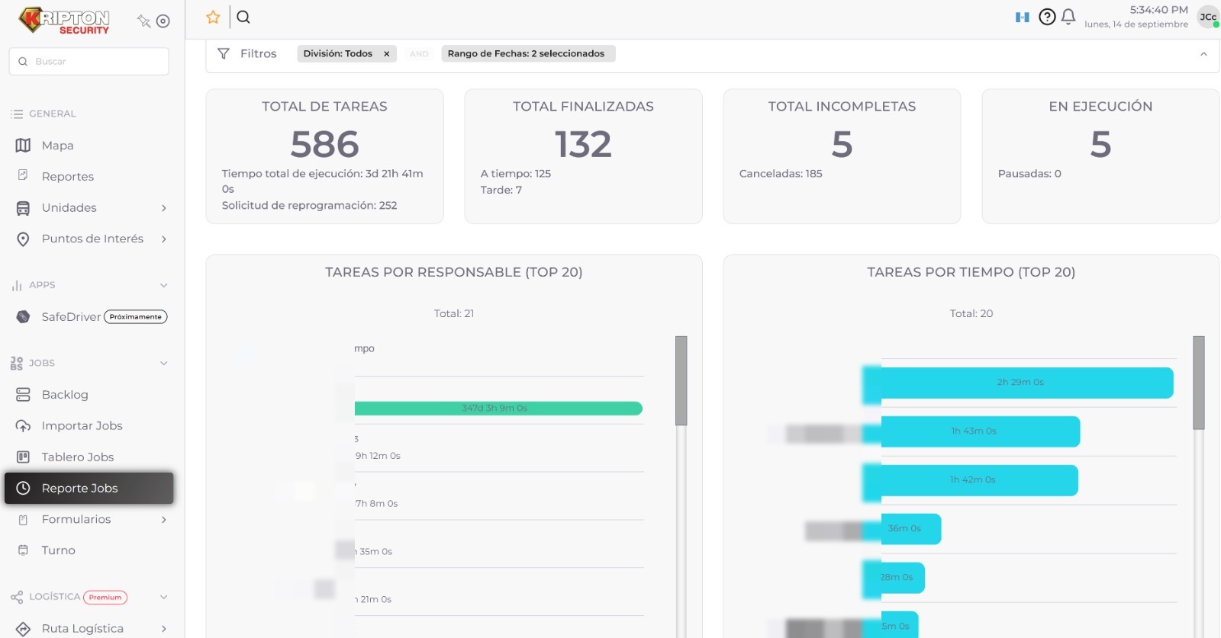Click the pin sidebar icon beside the logo

pyautogui.click(x=143, y=21)
